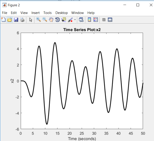Click the y-axis label 'x2'
This screenshot has width=154, height=141.
(12, 81)
